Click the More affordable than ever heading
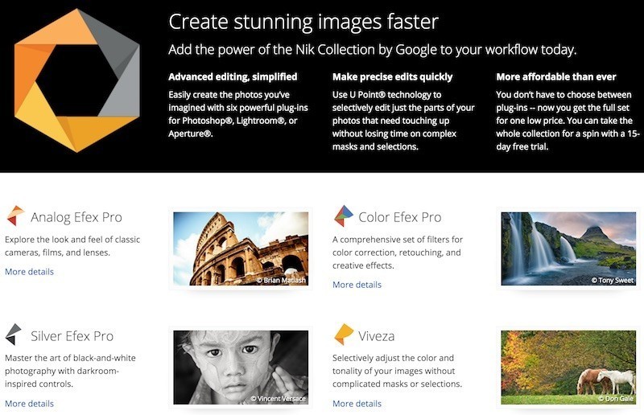This screenshot has height=415, width=644. pos(556,76)
